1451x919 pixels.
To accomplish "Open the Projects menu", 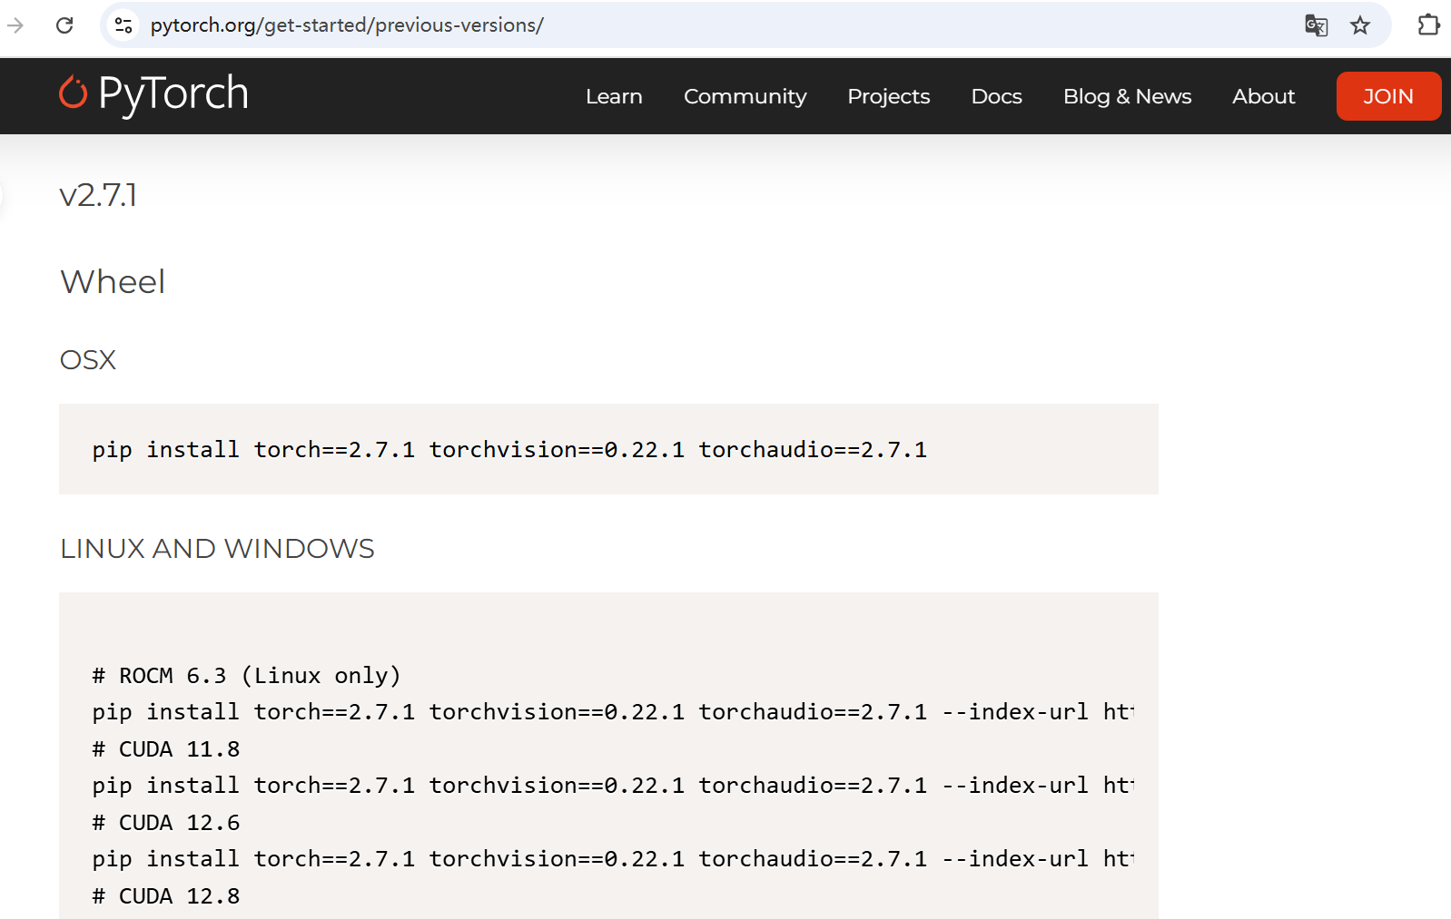I will point(888,96).
